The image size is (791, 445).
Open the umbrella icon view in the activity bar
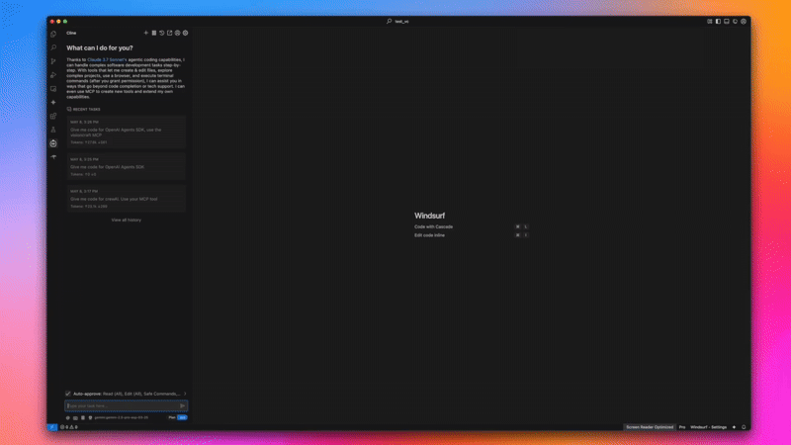pos(53,157)
